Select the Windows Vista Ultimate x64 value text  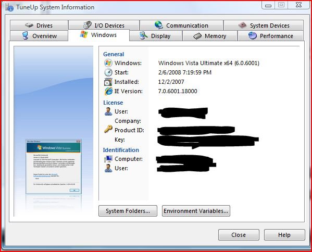tap(209, 63)
